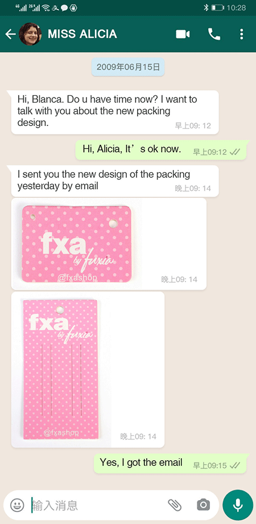Screen dimensions: 256x524
Task: Open Miss Alicia's profile picture
Action: tap(30, 34)
